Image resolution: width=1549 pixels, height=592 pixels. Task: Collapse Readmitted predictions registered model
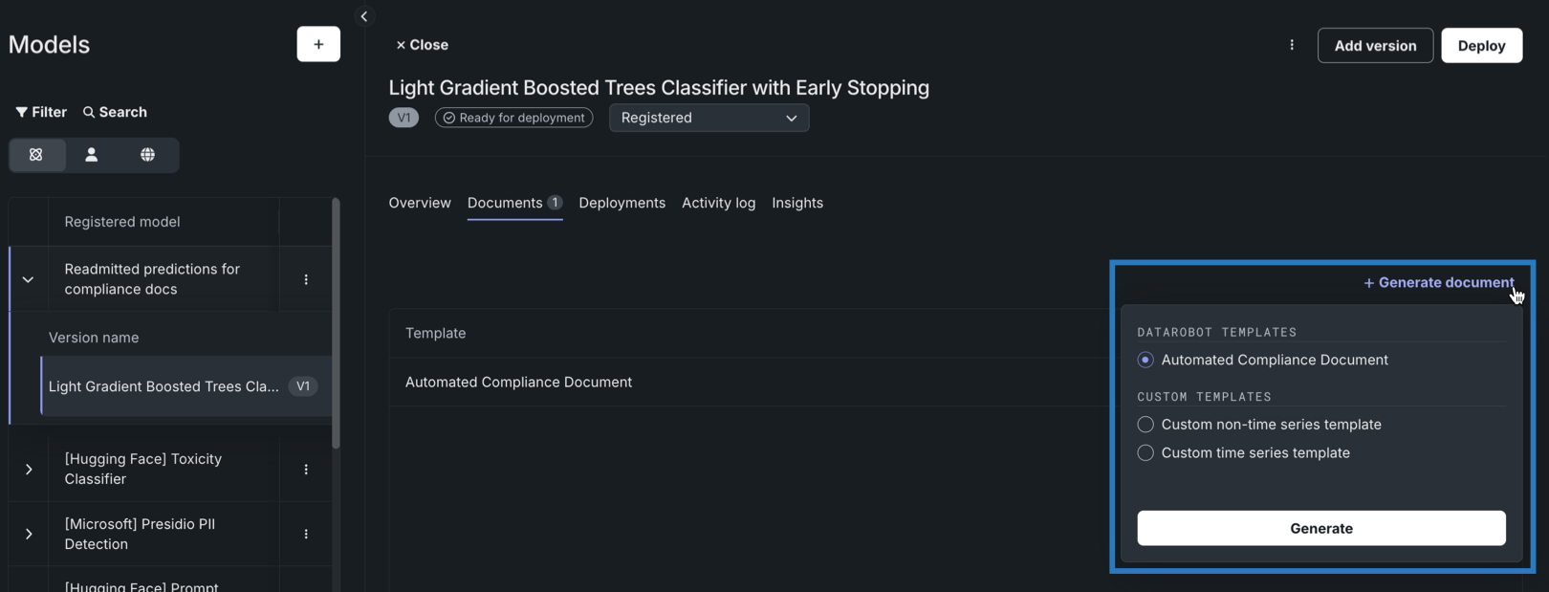[28, 279]
